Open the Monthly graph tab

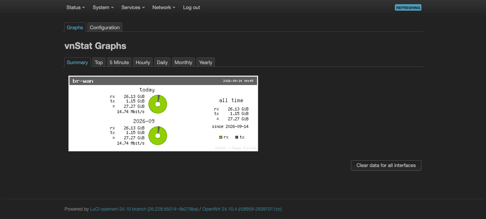(183, 62)
